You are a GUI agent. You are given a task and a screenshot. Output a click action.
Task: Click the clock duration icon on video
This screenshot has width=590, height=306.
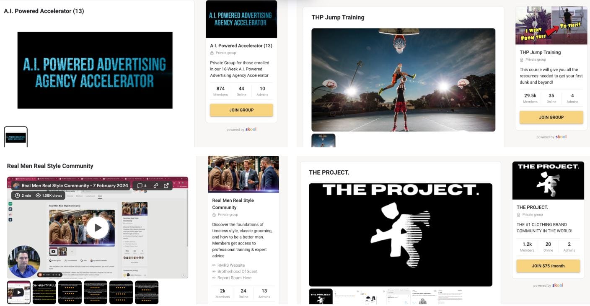click(x=17, y=195)
